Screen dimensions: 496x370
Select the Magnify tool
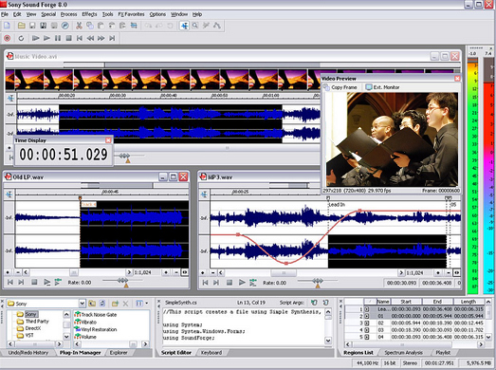195,26
